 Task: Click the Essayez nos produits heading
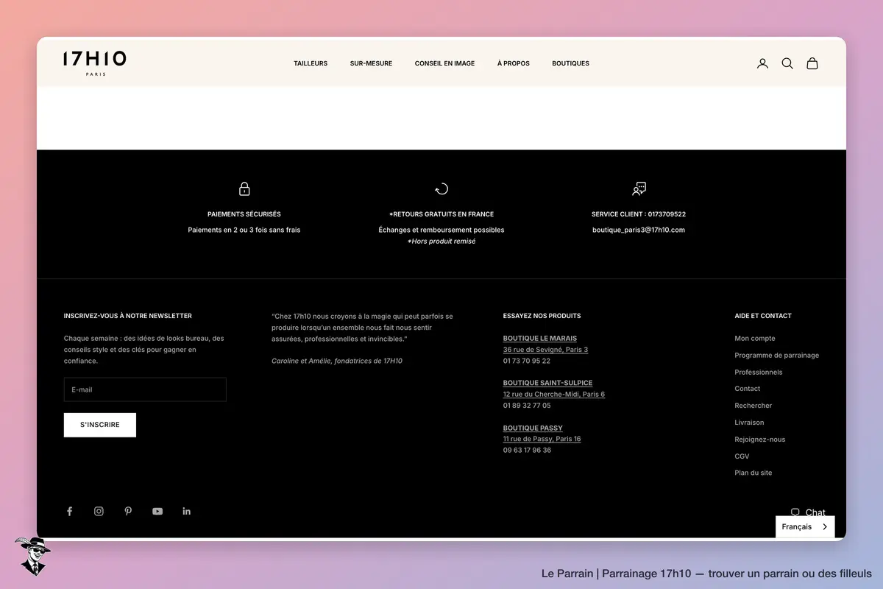coord(542,316)
